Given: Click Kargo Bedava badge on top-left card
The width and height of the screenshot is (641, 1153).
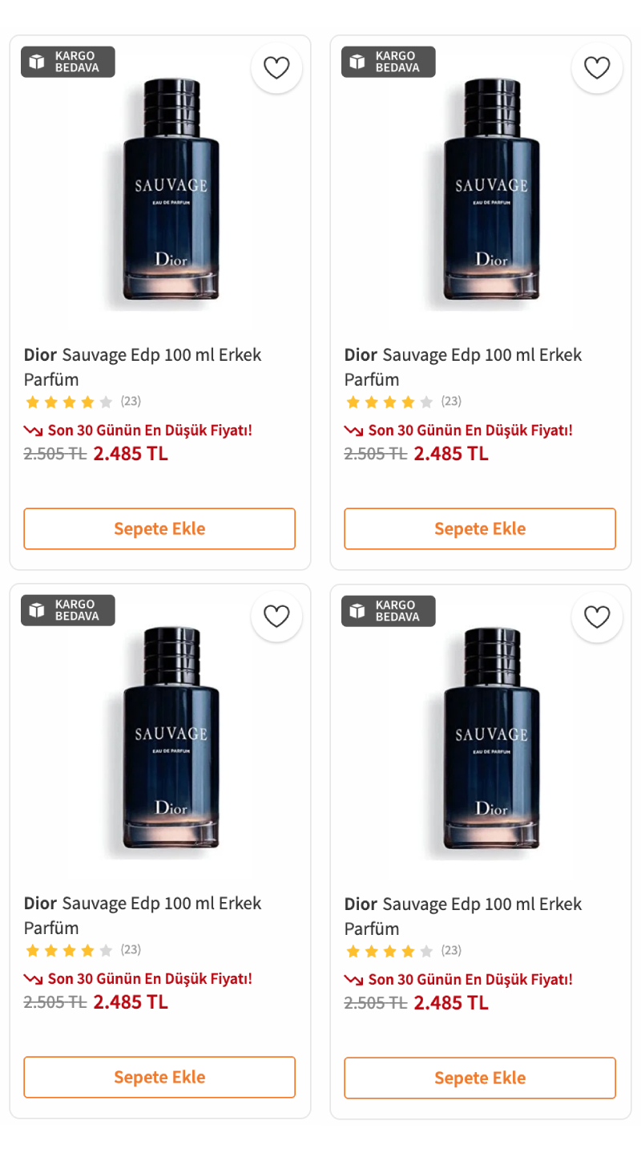Looking at the screenshot, I should [68, 62].
